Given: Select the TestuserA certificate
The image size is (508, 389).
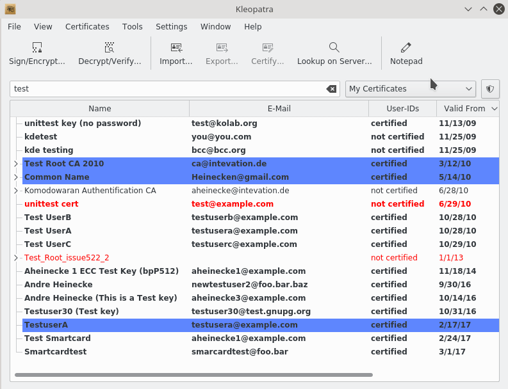Looking at the screenshot, I should click(x=261, y=325).
